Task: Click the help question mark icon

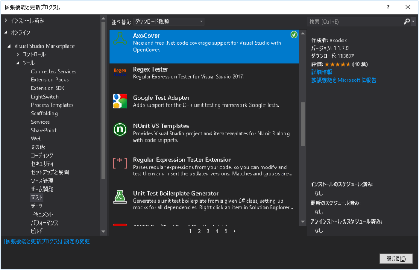Action: click(x=388, y=7)
